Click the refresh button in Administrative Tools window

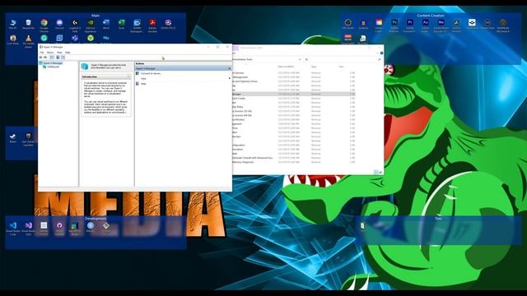tap(306, 59)
